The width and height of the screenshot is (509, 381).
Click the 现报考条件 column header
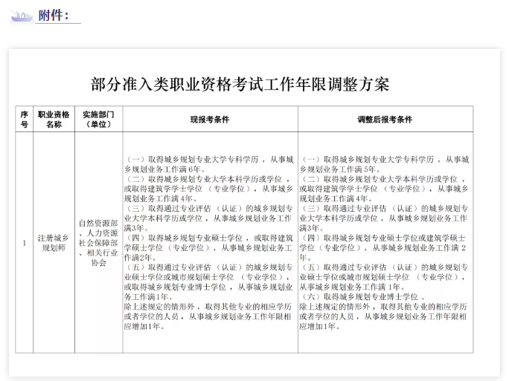[x=209, y=120]
